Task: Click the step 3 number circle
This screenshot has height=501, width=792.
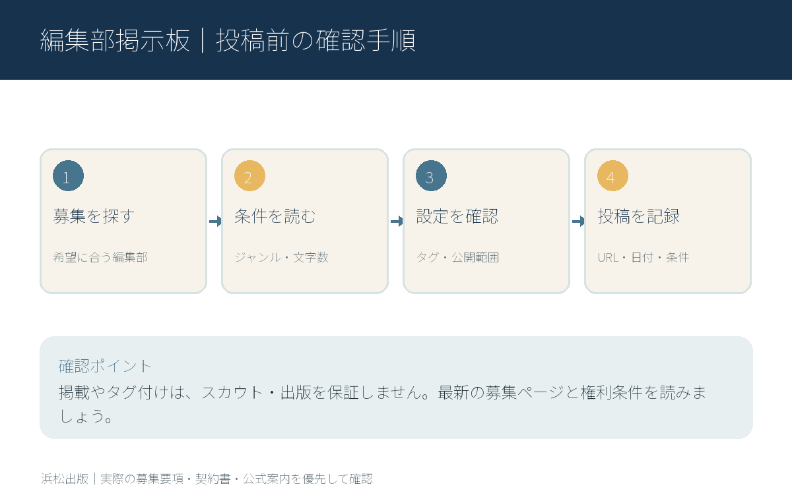Action: 431,177
